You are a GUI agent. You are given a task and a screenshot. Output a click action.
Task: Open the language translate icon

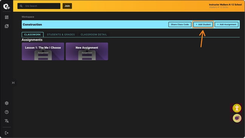(6, 121)
